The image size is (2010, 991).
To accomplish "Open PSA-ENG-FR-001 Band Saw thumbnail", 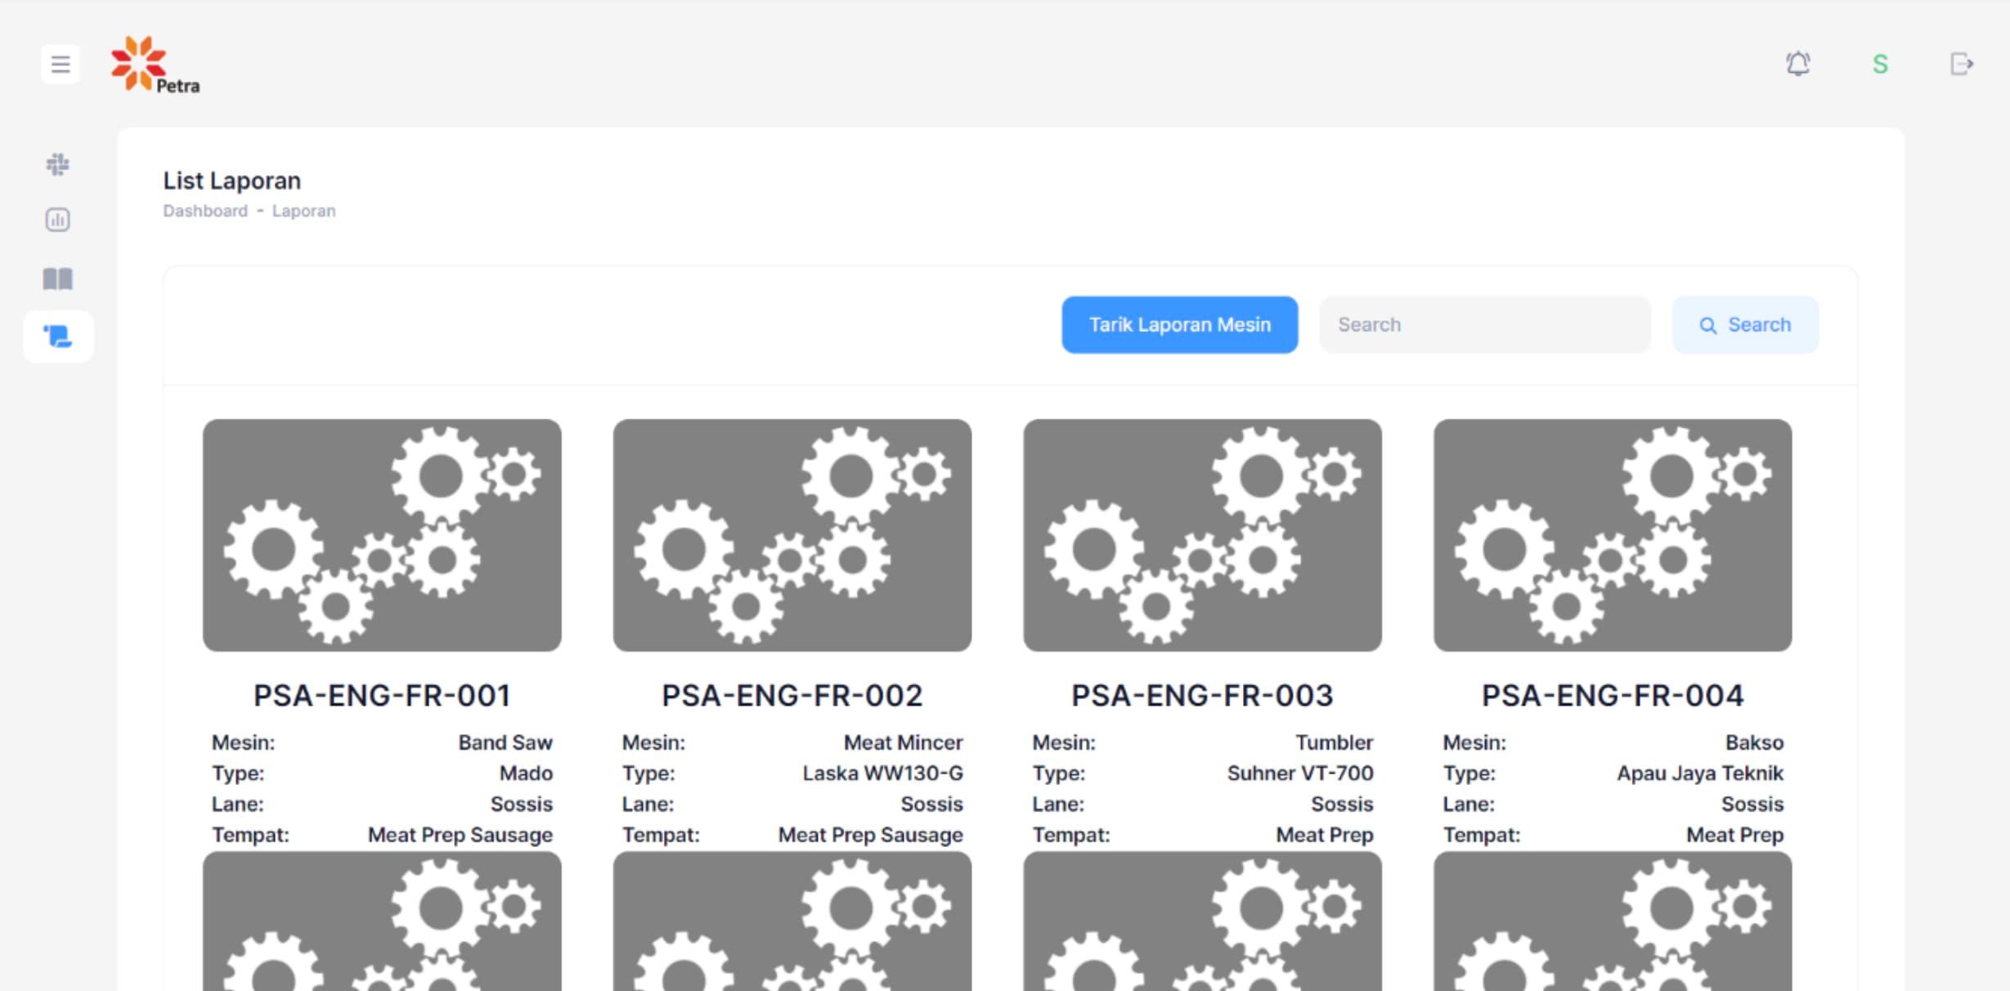I will (382, 536).
